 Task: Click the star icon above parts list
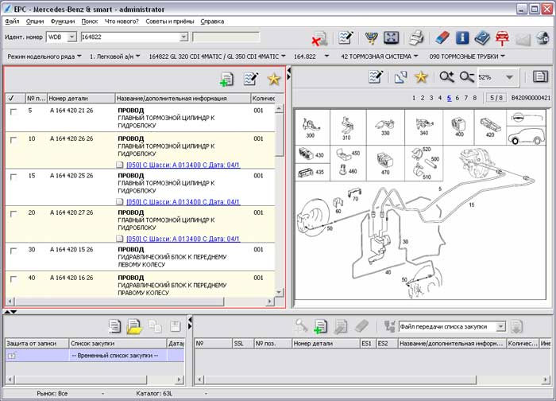[x=274, y=78]
